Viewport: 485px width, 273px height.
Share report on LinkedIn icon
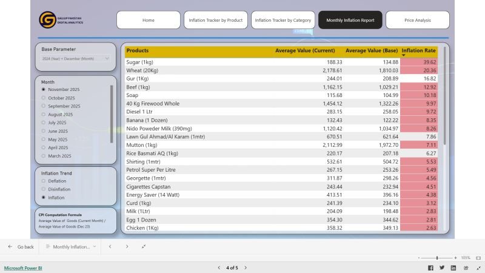point(453,268)
